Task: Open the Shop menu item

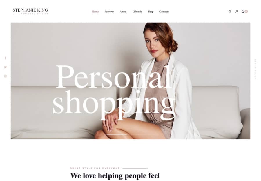Action: 151,12
